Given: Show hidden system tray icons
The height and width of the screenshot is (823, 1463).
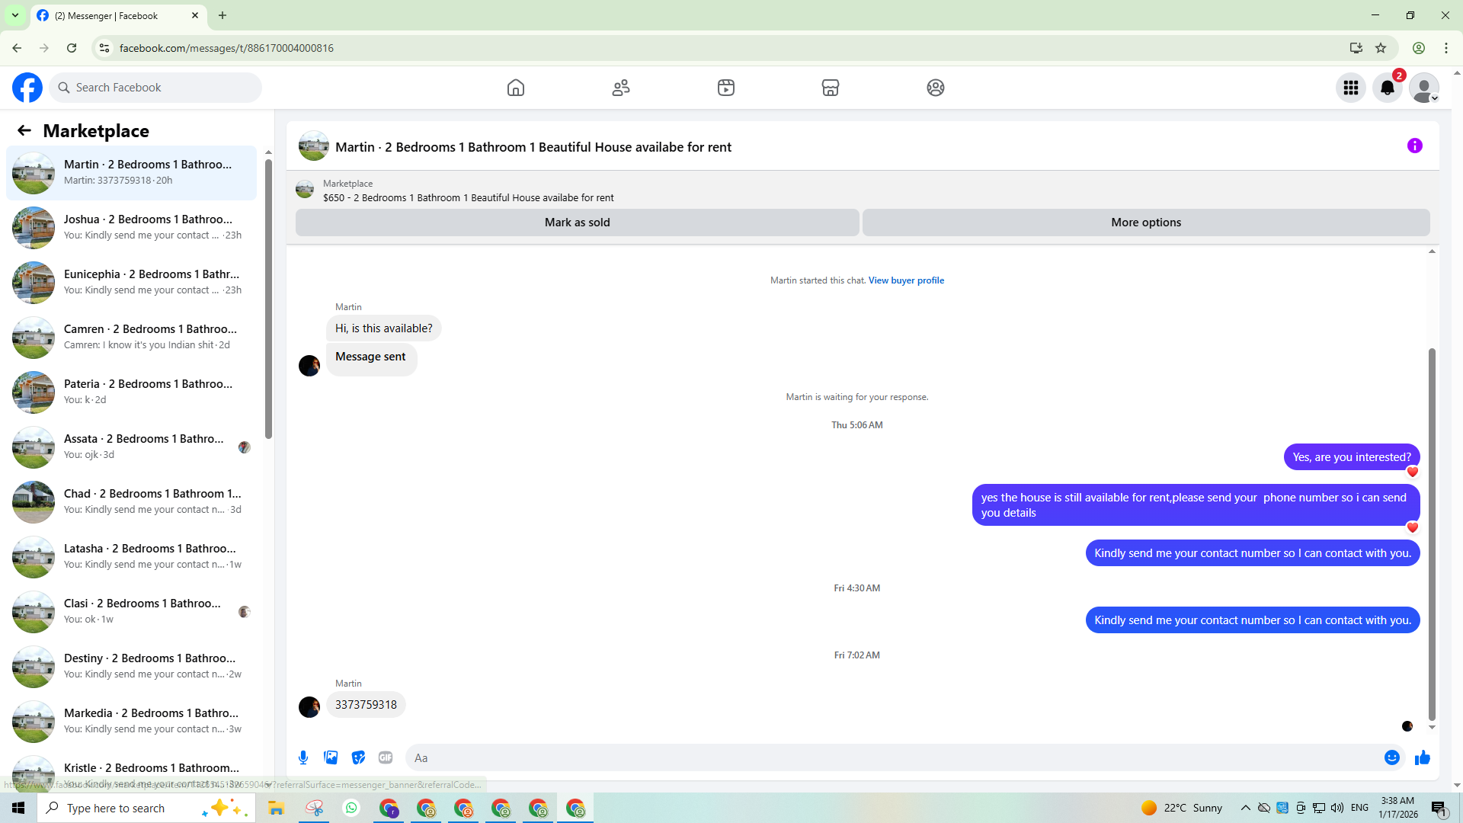Looking at the screenshot, I should [x=1245, y=808].
